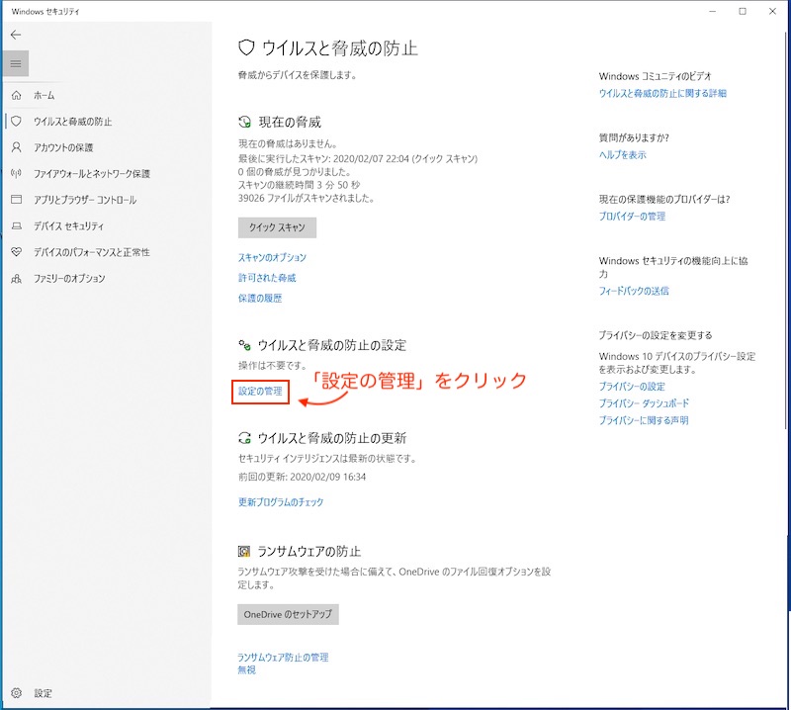The image size is (791, 710).
Task: Click the window icon for アプリとブラウザー コントロール
Action: coord(16,200)
